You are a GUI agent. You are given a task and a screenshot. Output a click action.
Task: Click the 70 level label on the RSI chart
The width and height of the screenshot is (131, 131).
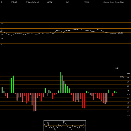[x=2, y=30]
